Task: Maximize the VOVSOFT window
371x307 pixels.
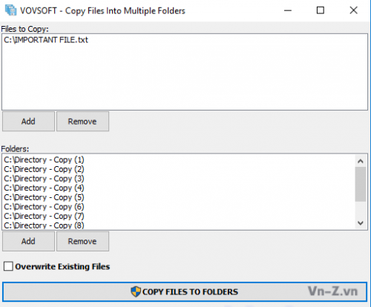Action: point(321,10)
